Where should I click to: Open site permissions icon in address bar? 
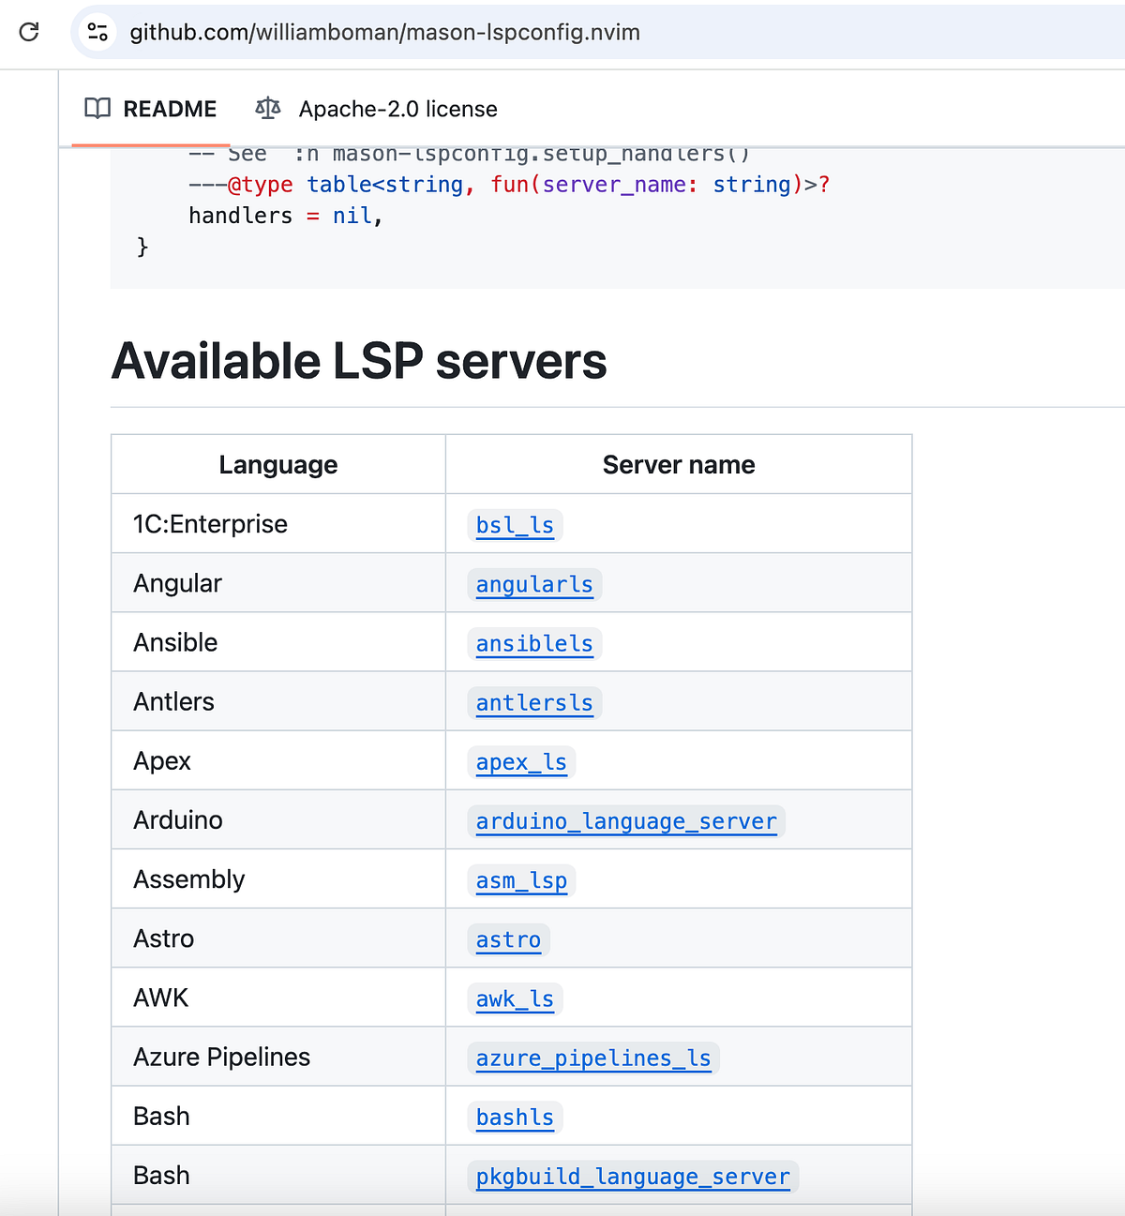coord(95,32)
